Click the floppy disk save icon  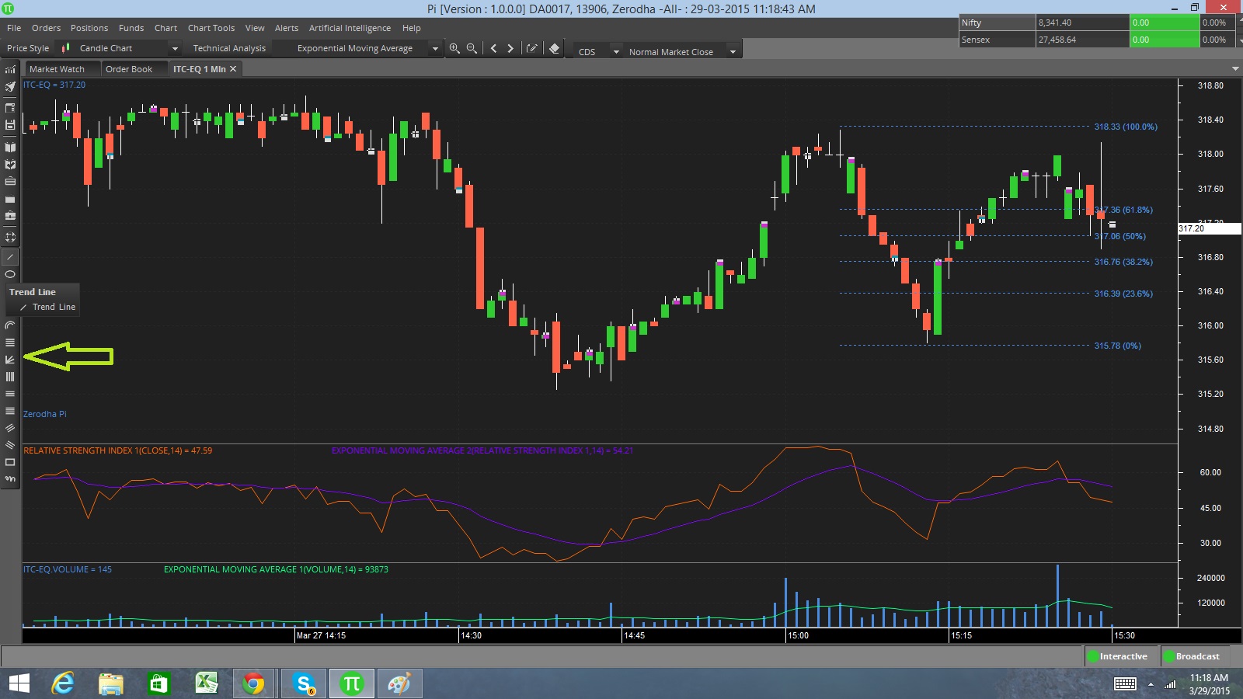10,124
